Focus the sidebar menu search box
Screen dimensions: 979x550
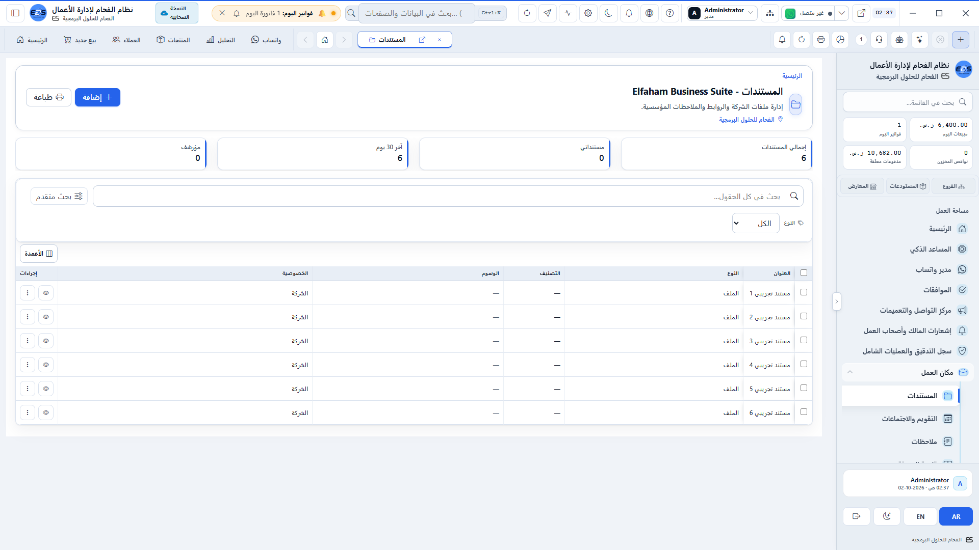point(908,102)
